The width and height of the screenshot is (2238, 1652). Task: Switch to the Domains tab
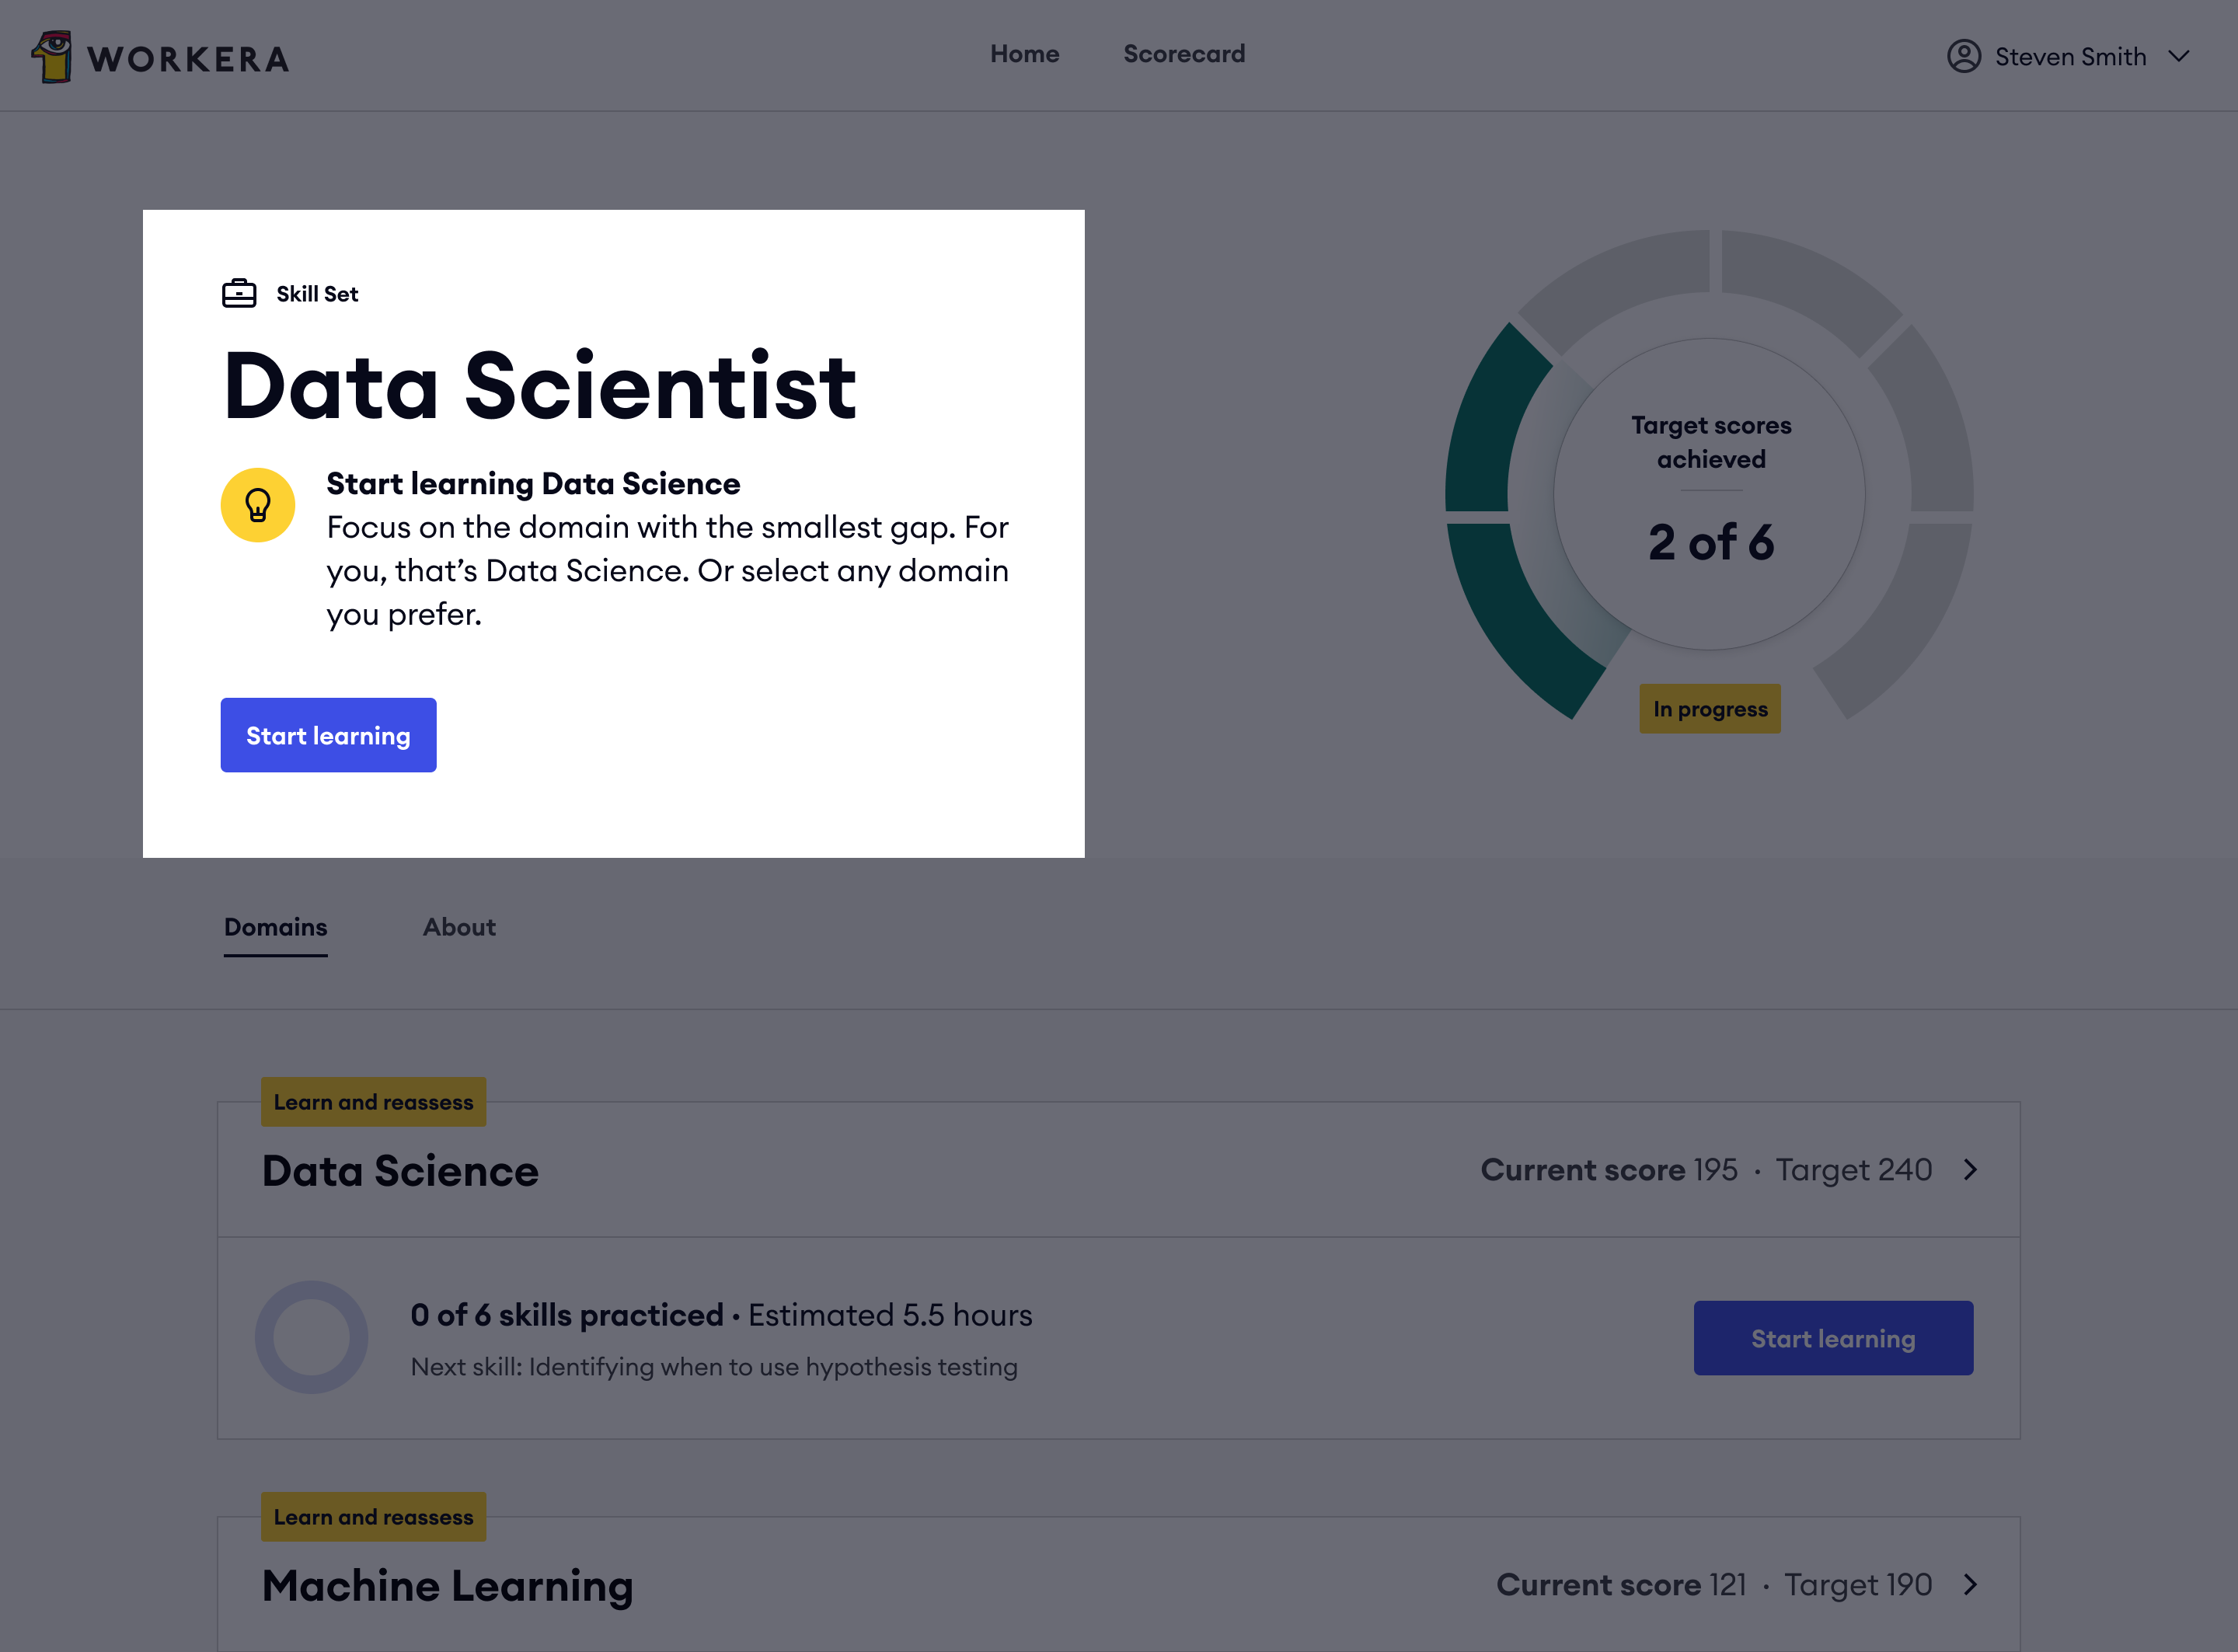[275, 927]
